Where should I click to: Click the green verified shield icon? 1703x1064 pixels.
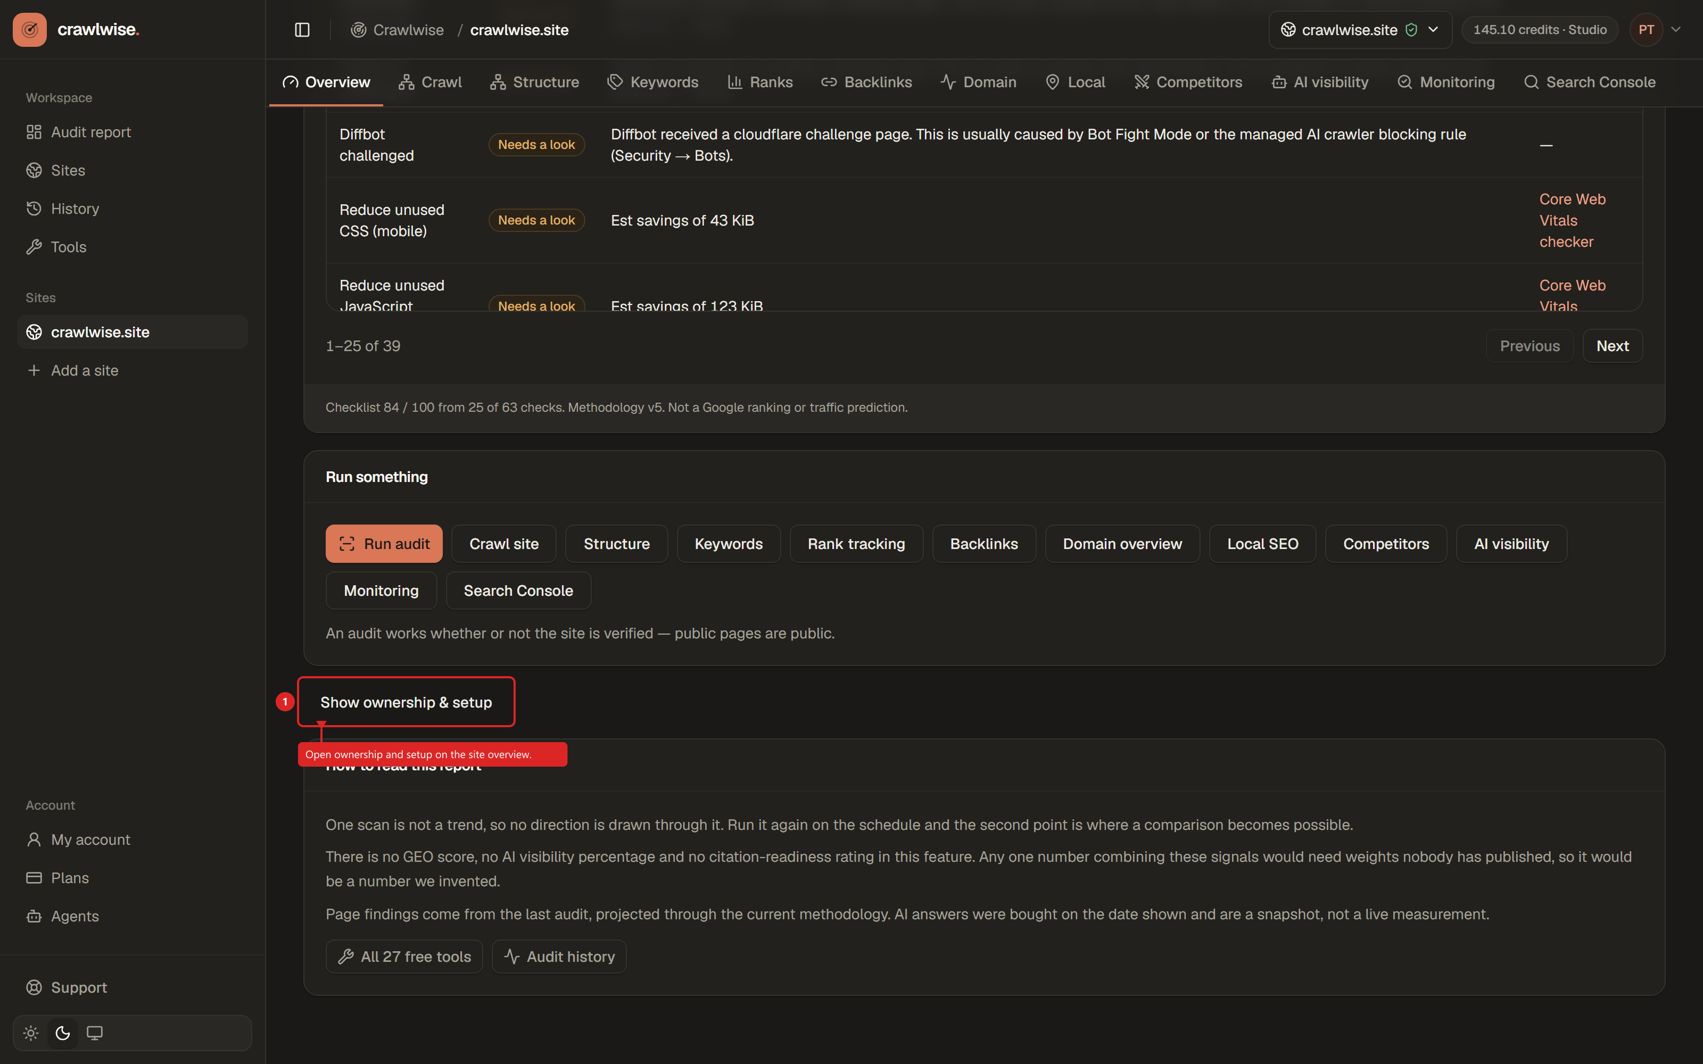tap(1411, 30)
